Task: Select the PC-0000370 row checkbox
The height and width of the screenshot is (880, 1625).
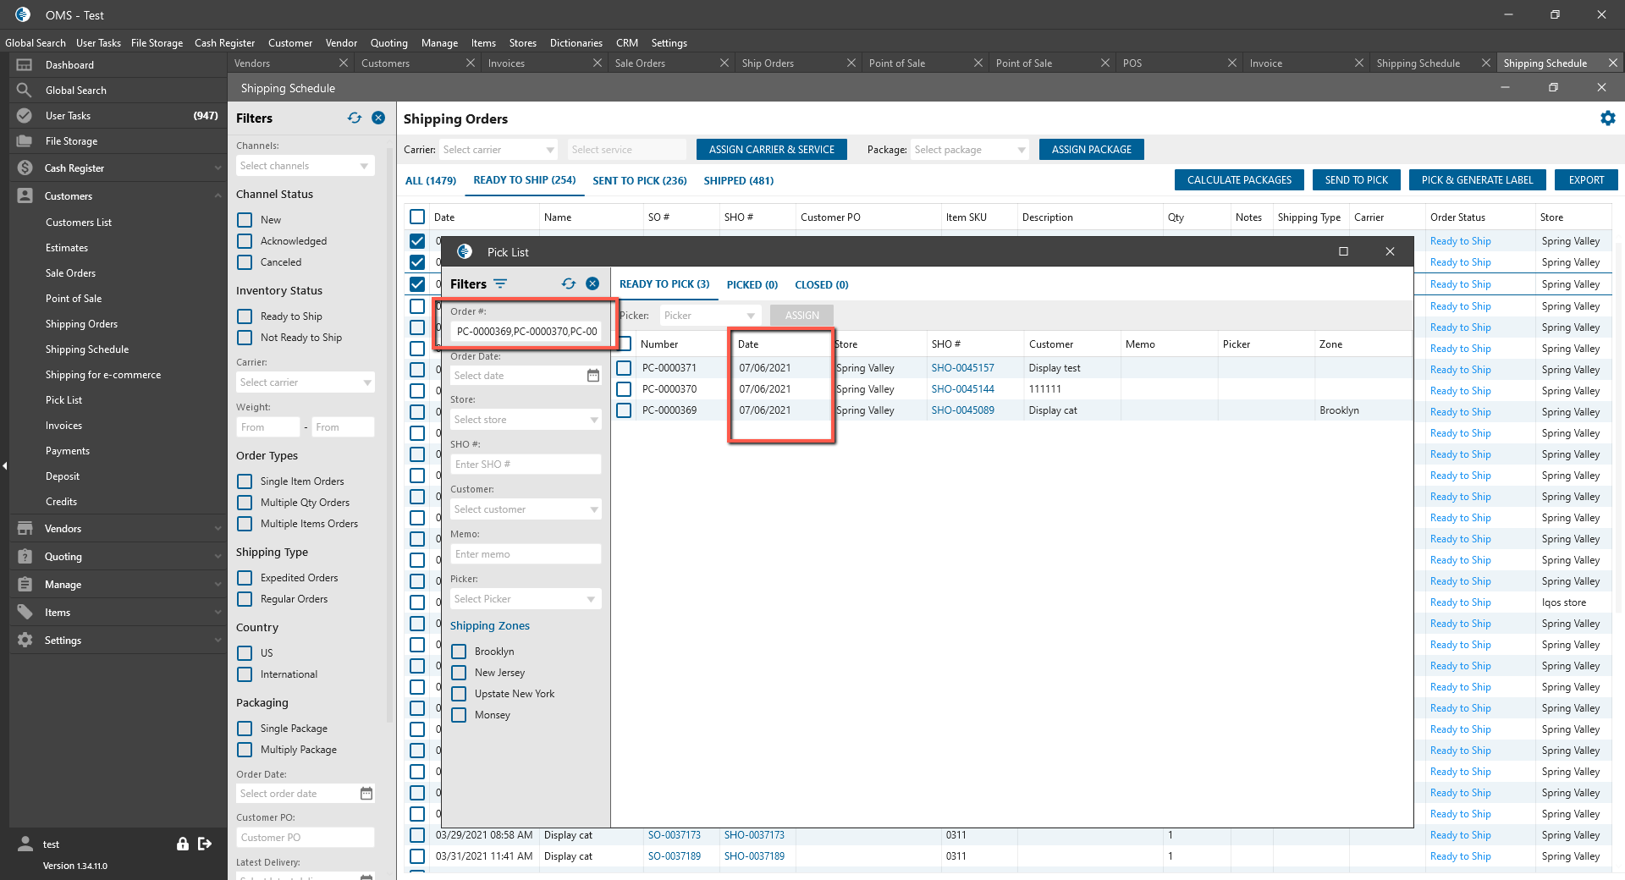Action: pyautogui.click(x=624, y=389)
